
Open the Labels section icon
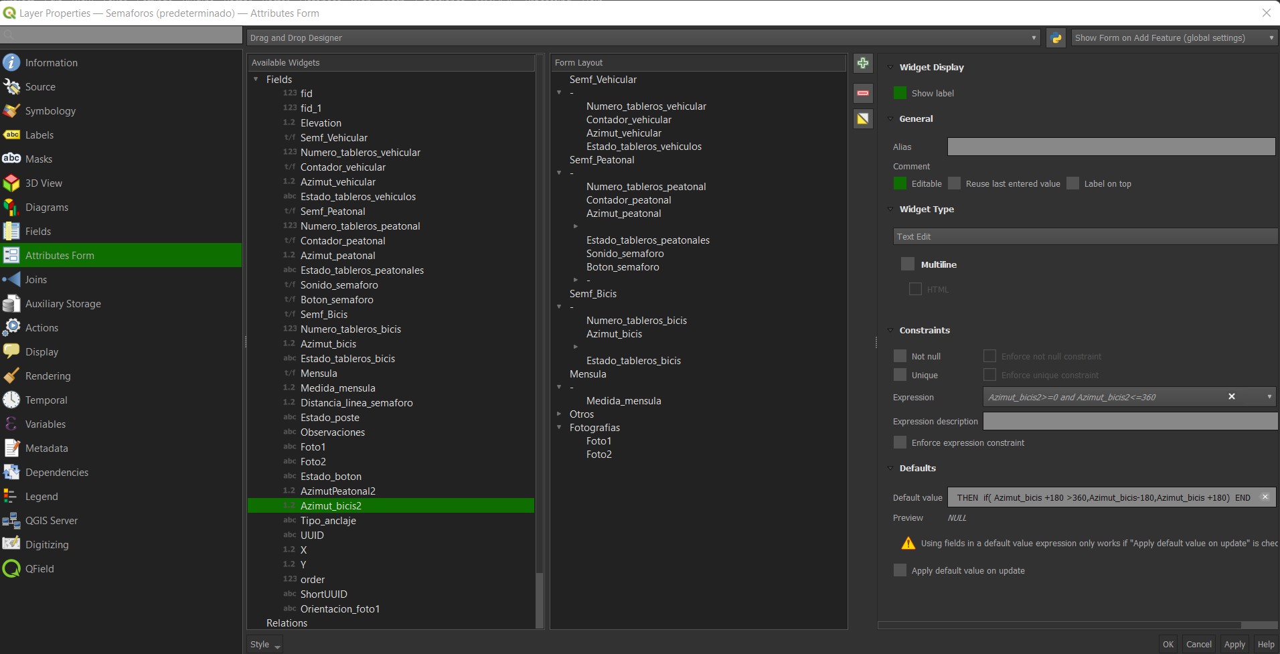tap(11, 135)
